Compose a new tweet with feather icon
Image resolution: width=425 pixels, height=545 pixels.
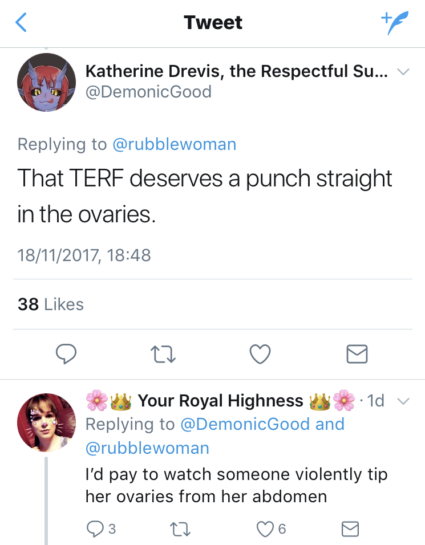[x=395, y=23]
